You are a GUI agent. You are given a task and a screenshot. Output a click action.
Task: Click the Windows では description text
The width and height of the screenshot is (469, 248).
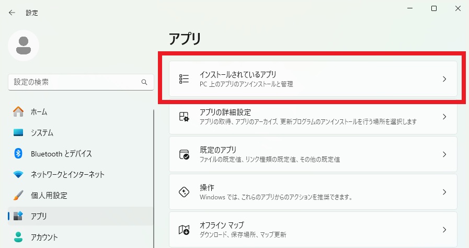(x=276, y=197)
